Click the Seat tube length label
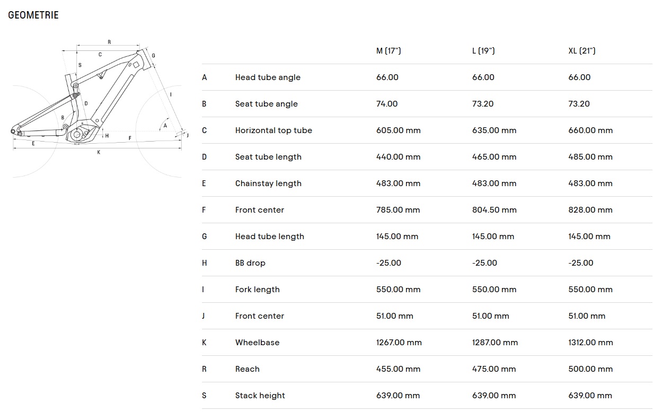The width and height of the screenshot is (662, 420). click(268, 157)
